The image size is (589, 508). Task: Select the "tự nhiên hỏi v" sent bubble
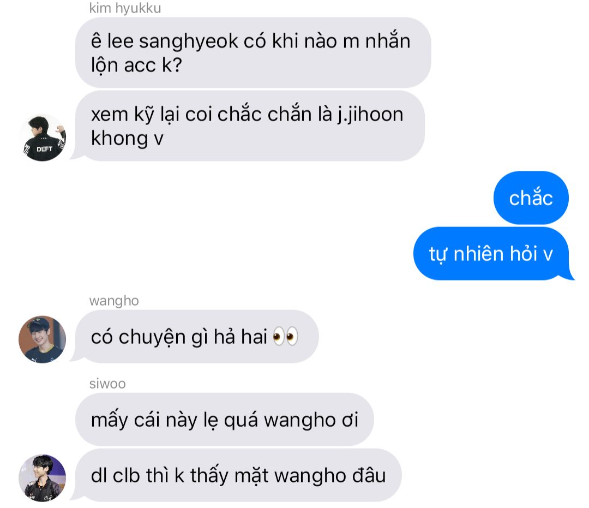tap(493, 254)
